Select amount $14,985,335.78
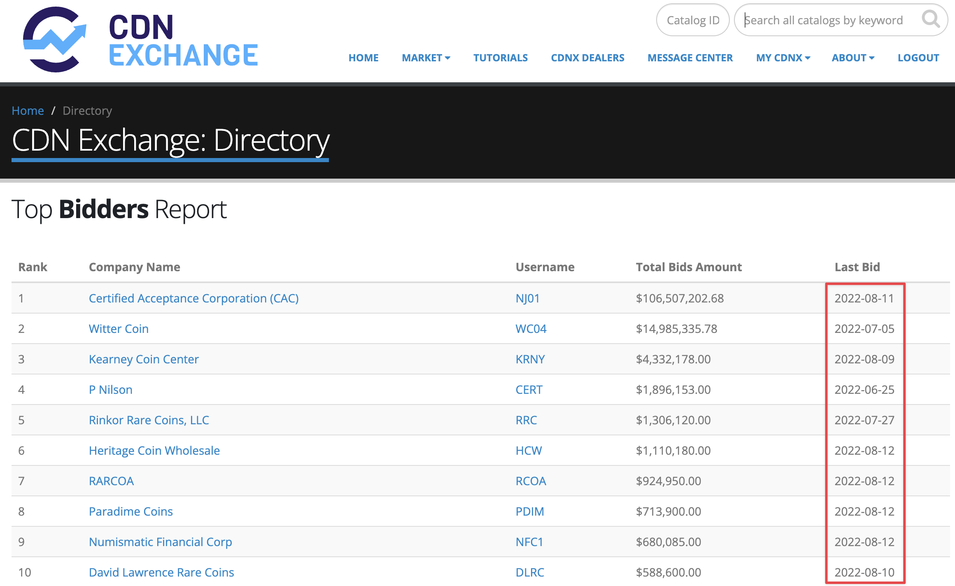Viewport: 955px width, 586px height. pos(676,329)
